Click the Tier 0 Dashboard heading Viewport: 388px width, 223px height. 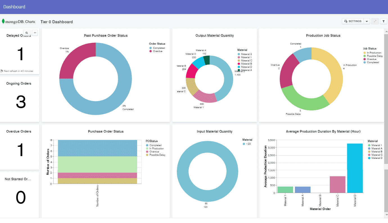(57, 22)
